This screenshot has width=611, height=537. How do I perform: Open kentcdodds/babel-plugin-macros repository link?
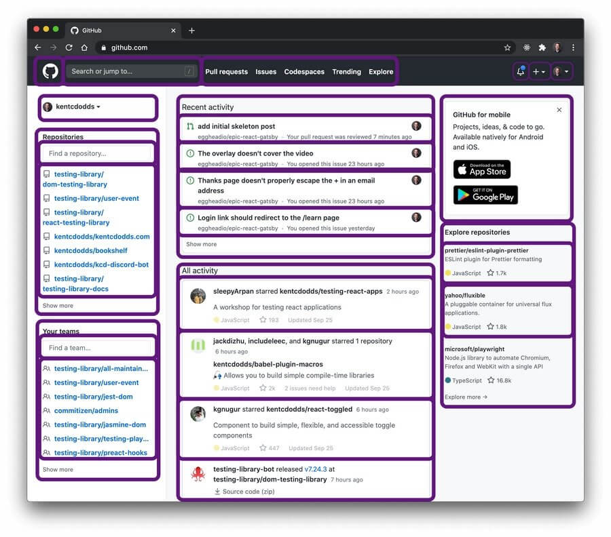pos(267,364)
